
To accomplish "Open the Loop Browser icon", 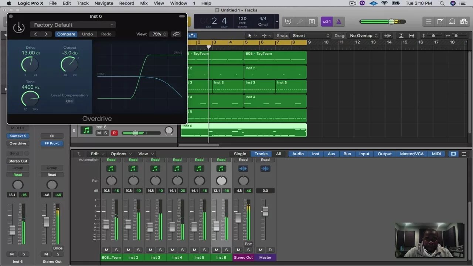I will pyautogui.click(x=452, y=21).
